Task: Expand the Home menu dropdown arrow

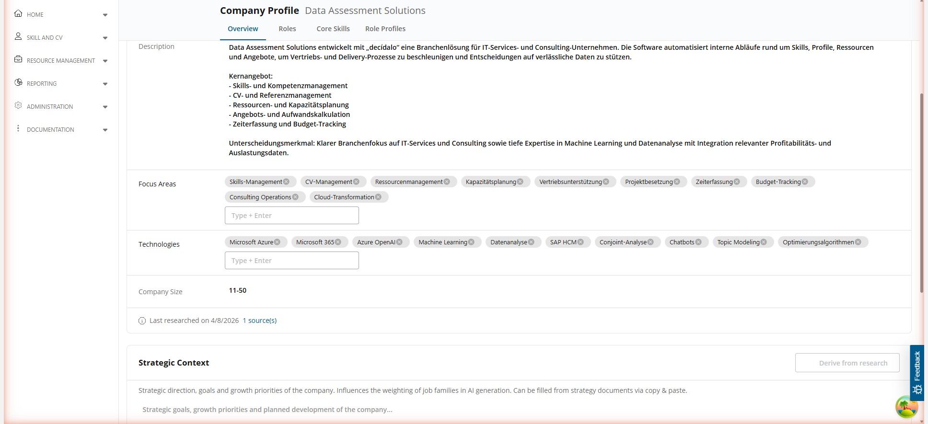Action: (x=105, y=15)
